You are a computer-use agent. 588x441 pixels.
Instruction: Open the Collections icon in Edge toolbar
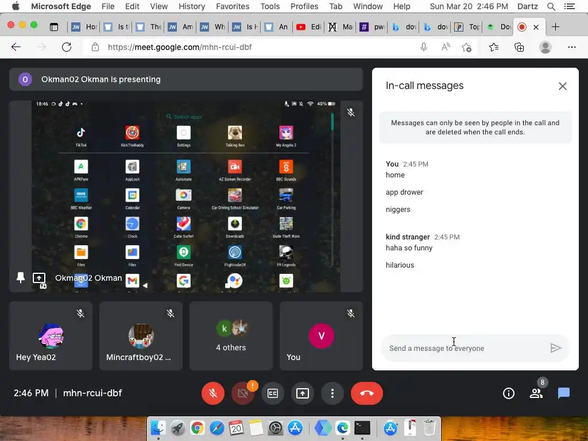[x=519, y=47]
